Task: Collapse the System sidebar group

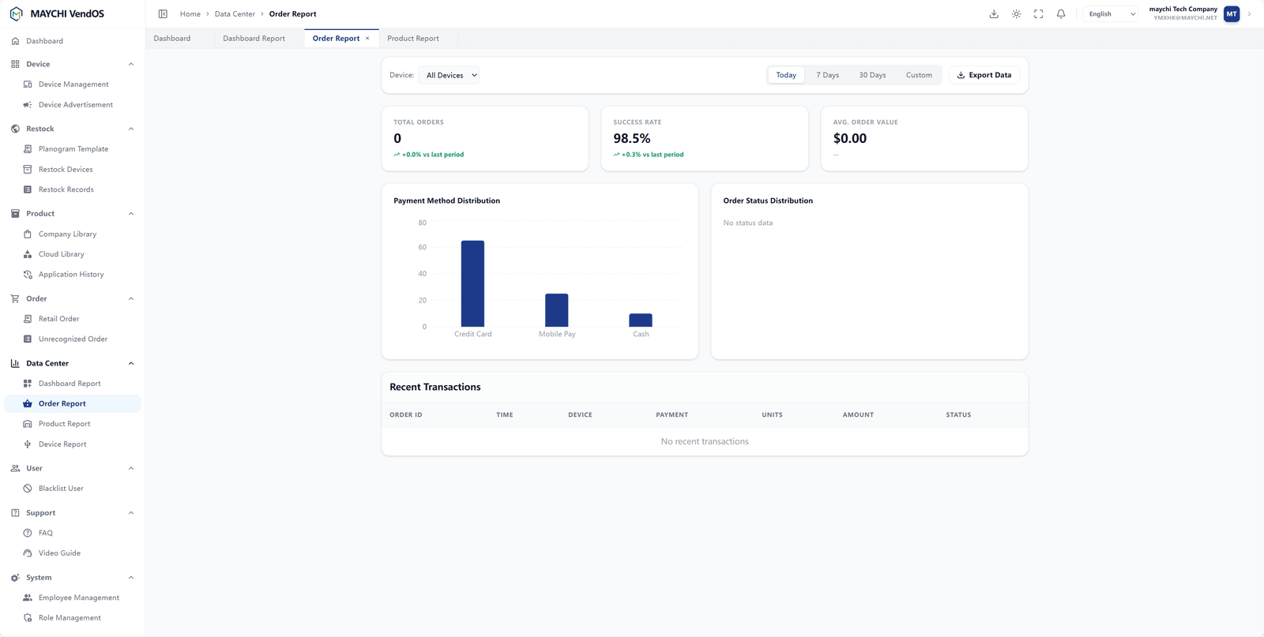Action: coord(131,578)
